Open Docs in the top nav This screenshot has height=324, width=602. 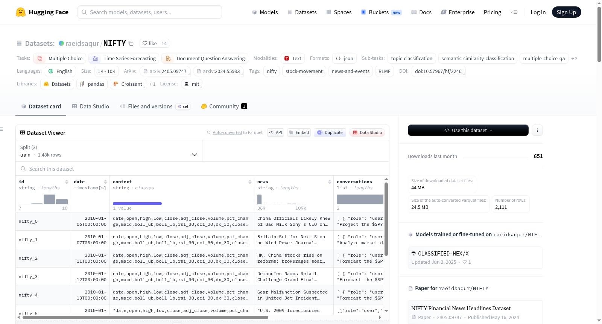(421, 12)
